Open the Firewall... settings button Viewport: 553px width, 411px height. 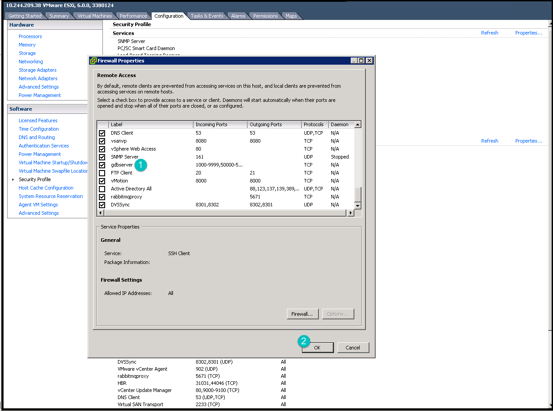(x=302, y=314)
